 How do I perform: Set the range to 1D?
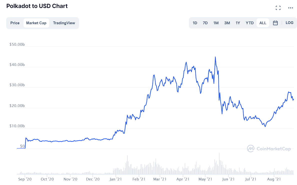click(x=195, y=23)
